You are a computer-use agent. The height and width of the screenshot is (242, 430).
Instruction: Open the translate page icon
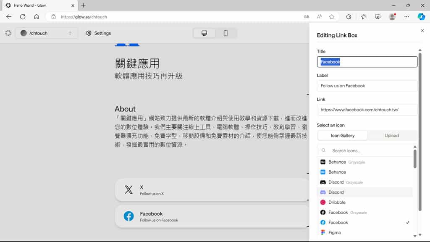pyautogui.click(x=307, y=17)
